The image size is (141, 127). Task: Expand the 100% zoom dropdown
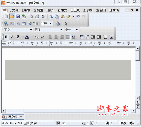coord(50,23)
